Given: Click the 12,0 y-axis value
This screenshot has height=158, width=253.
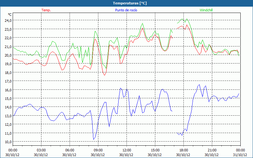Looking at the screenshot, I should pos(9,125).
